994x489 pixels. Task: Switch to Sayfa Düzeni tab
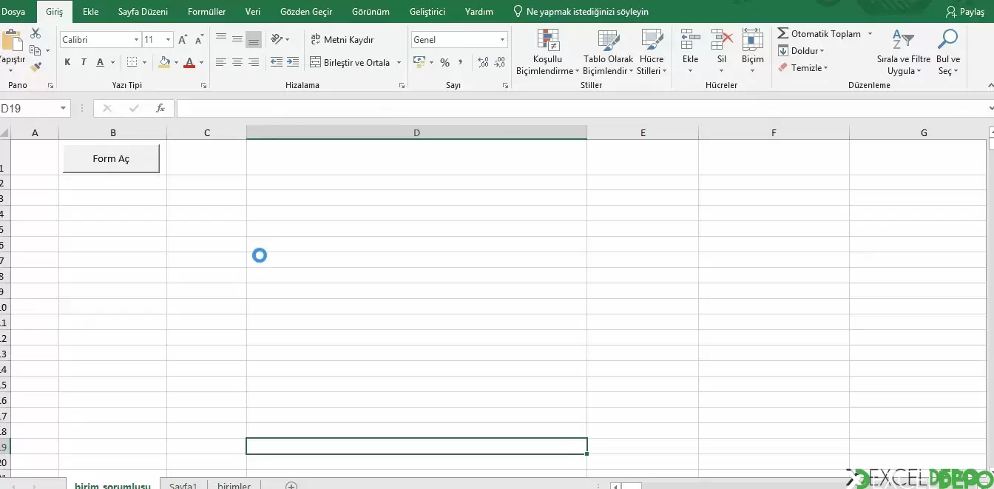click(x=143, y=12)
